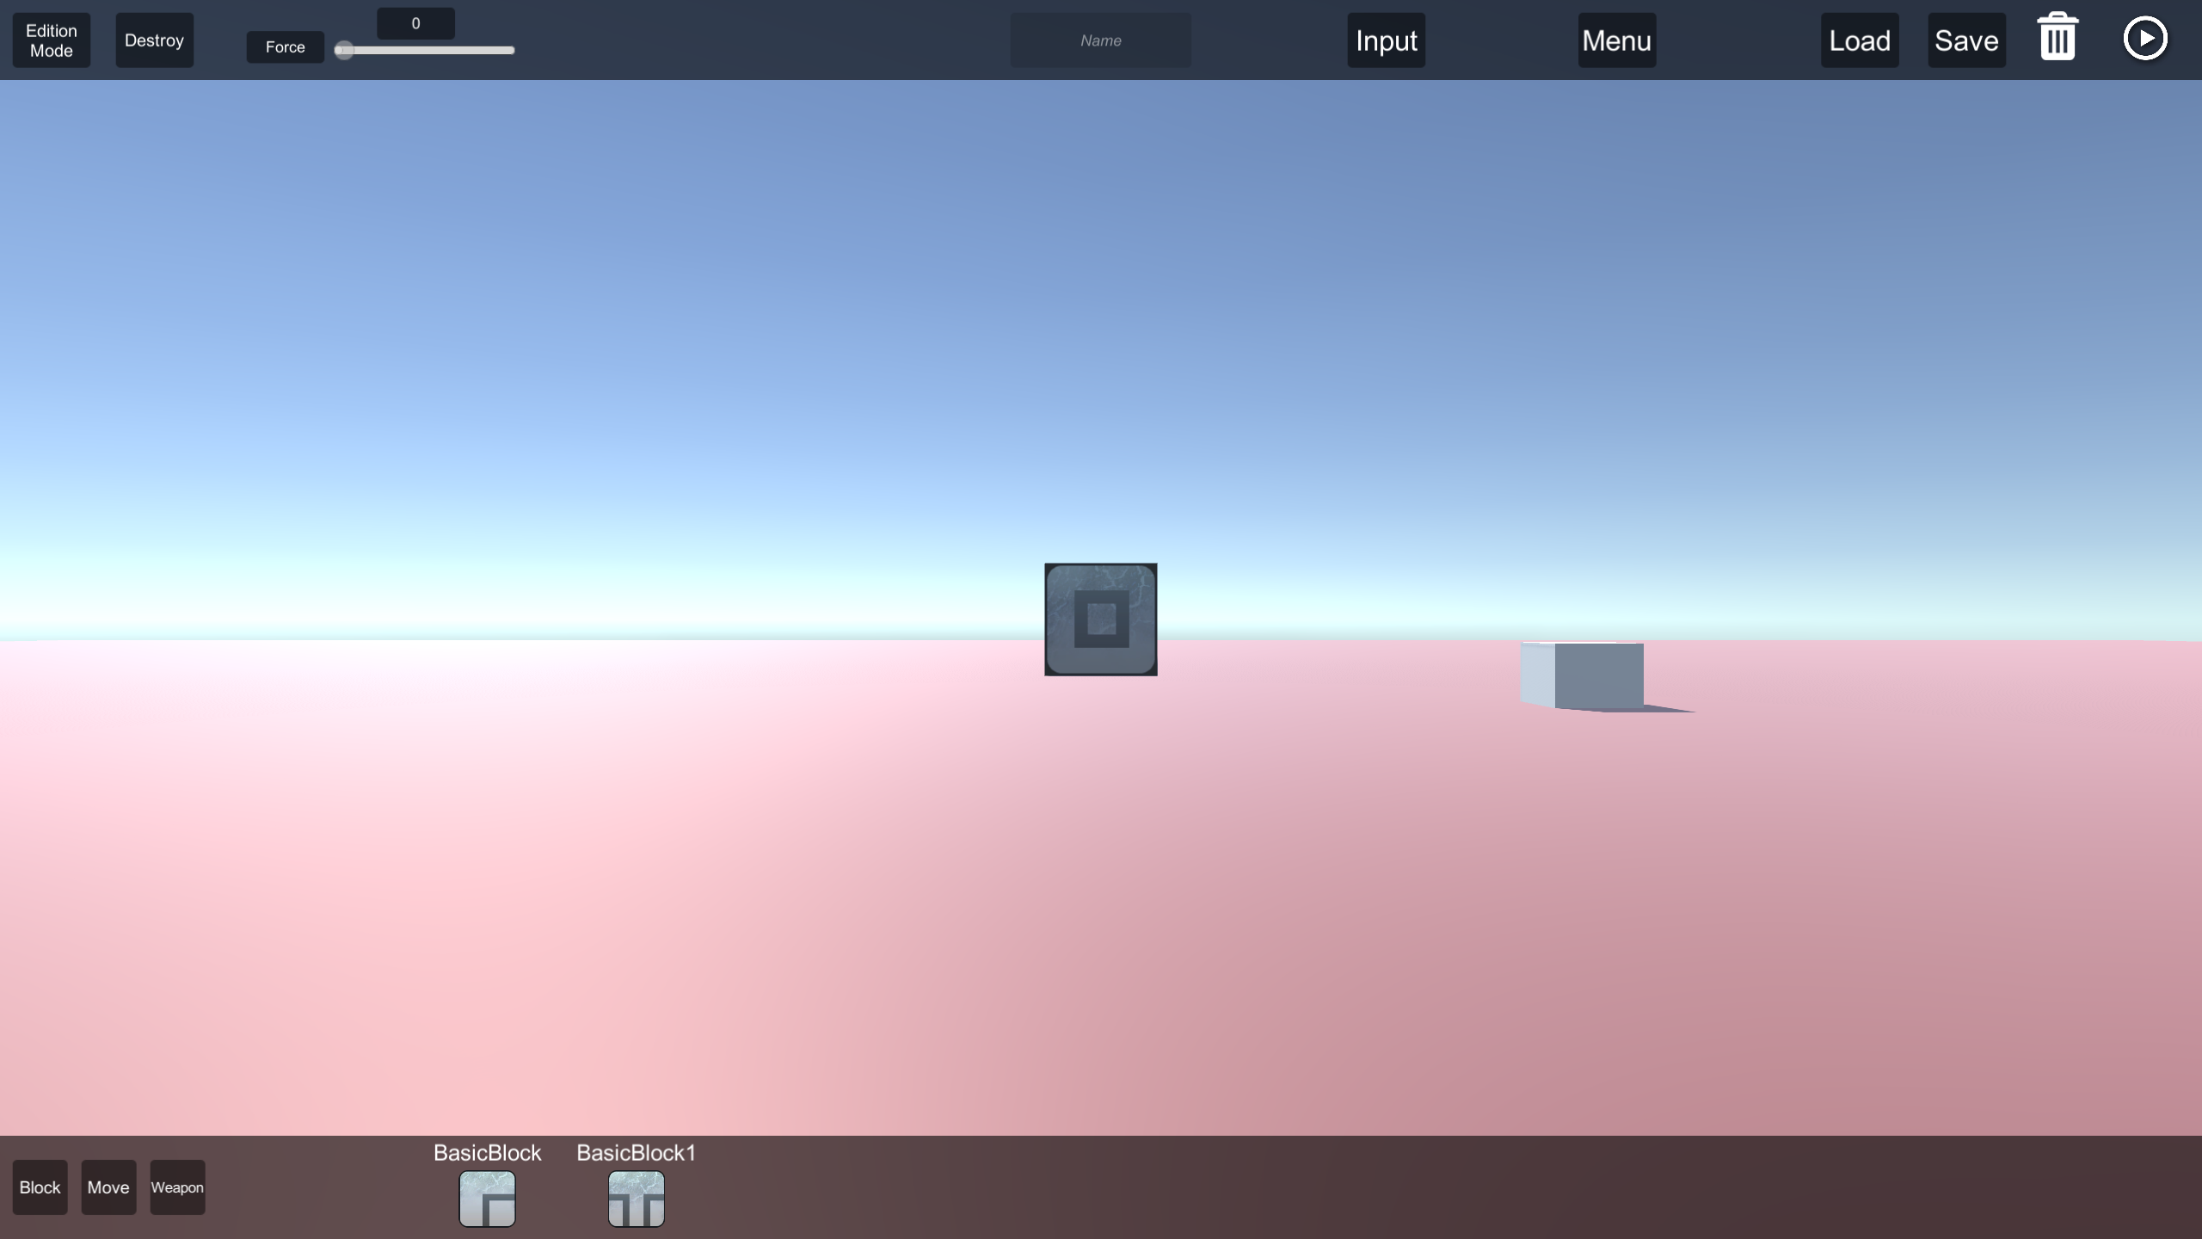
Task: Switch to the Block category tab
Action: (40, 1187)
